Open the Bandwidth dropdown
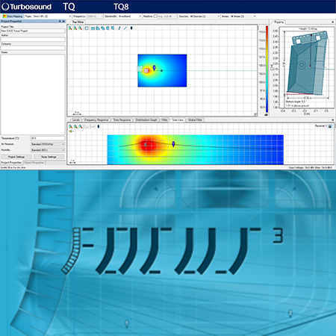The height and width of the screenshot is (336, 336). (x=130, y=16)
